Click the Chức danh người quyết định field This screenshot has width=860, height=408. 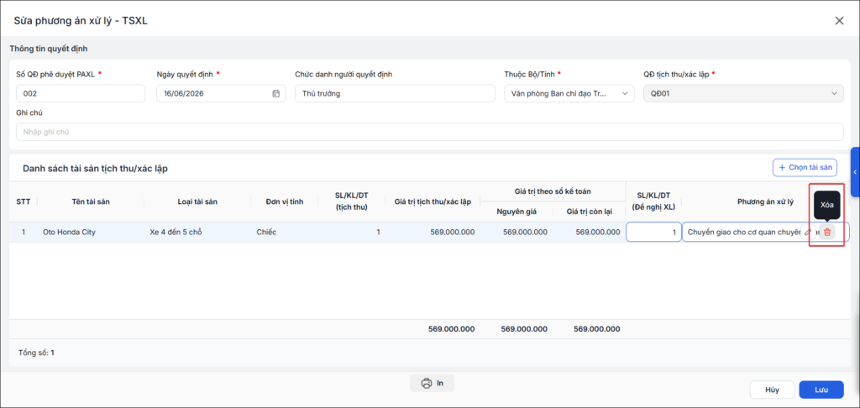coord(395,93)
